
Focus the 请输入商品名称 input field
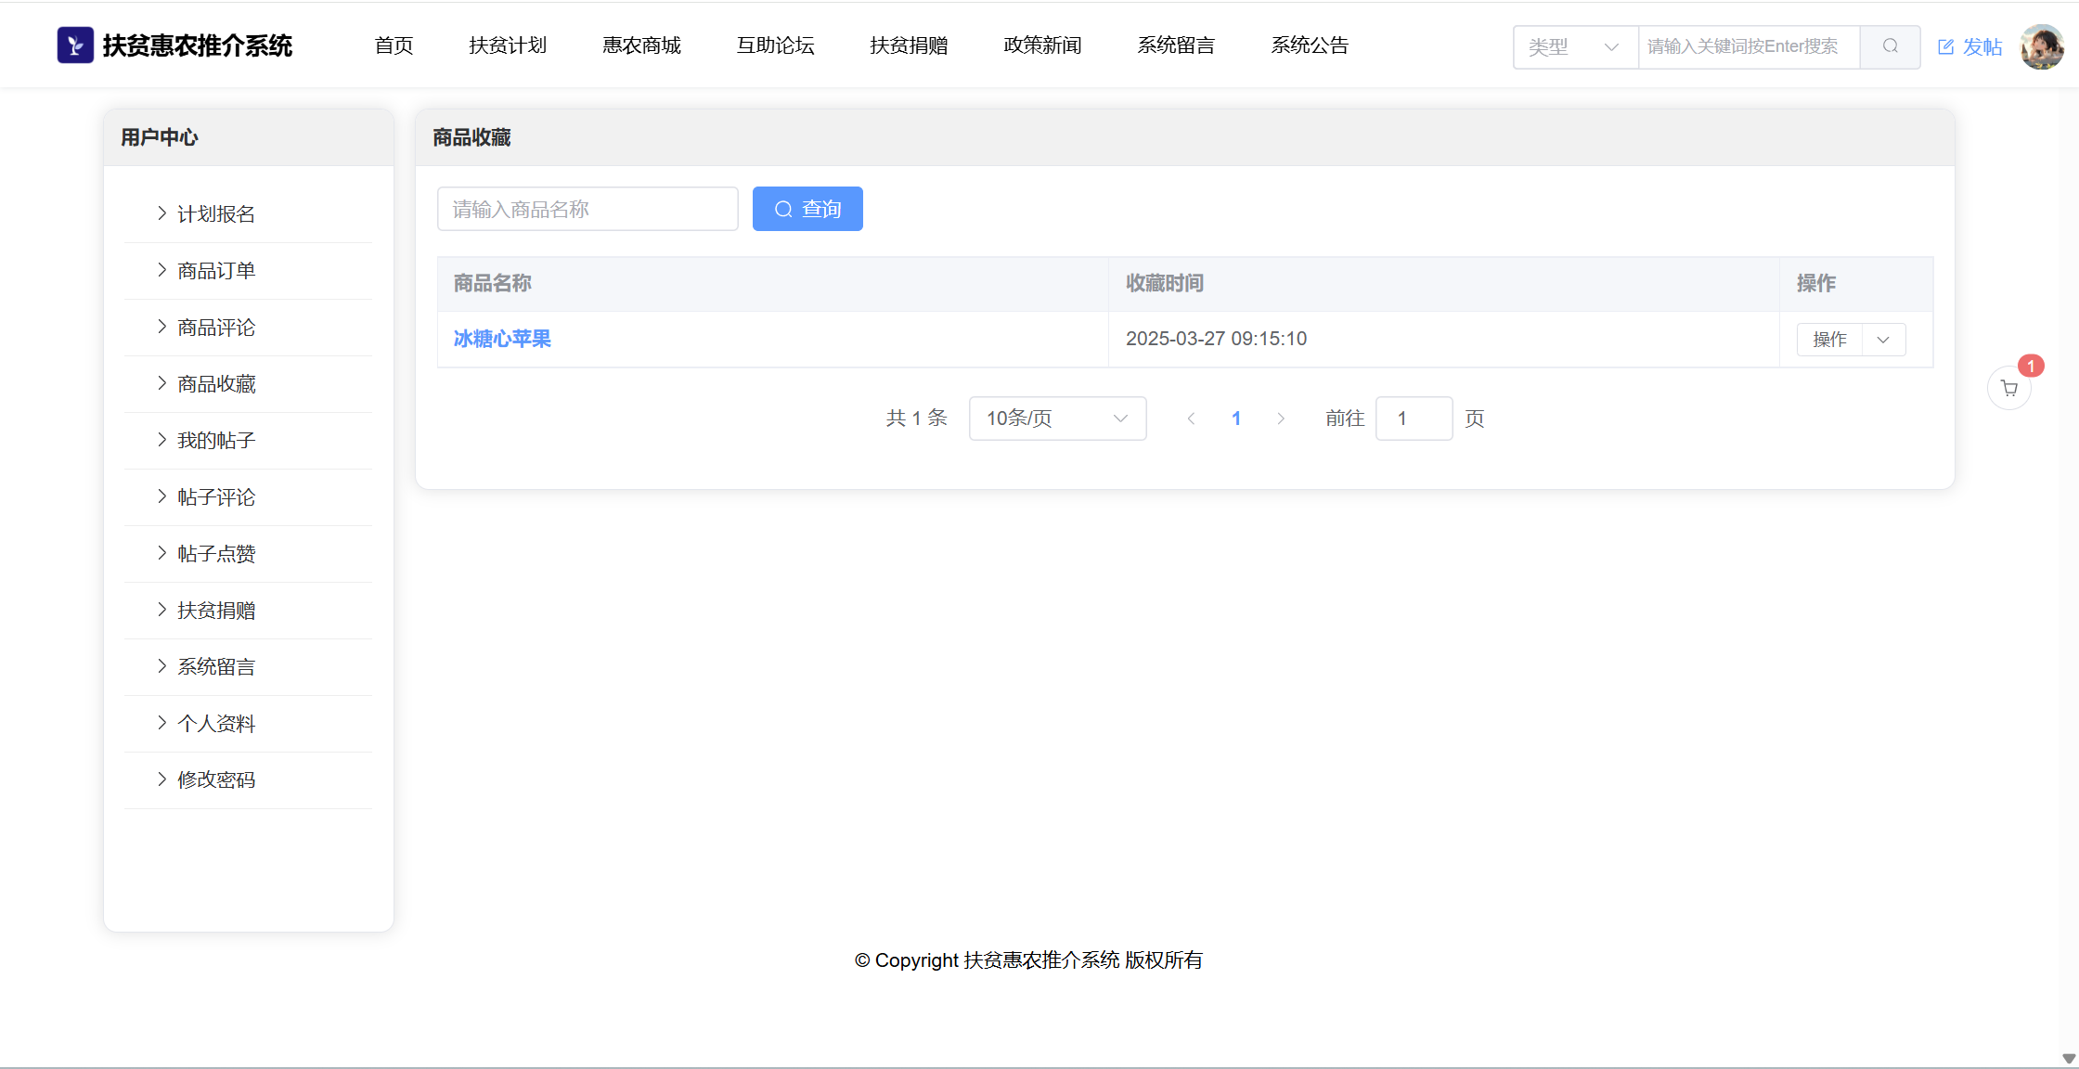pos(588,209)
